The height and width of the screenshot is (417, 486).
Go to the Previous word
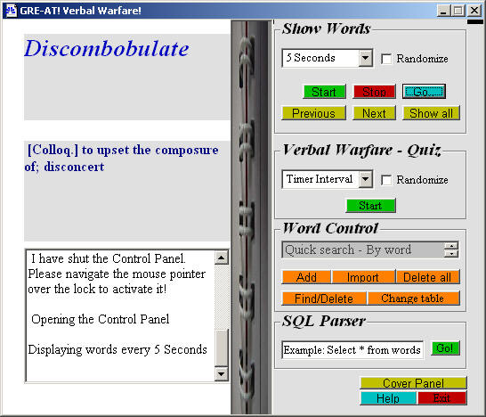pyautogui.click(x=313, y=113)
